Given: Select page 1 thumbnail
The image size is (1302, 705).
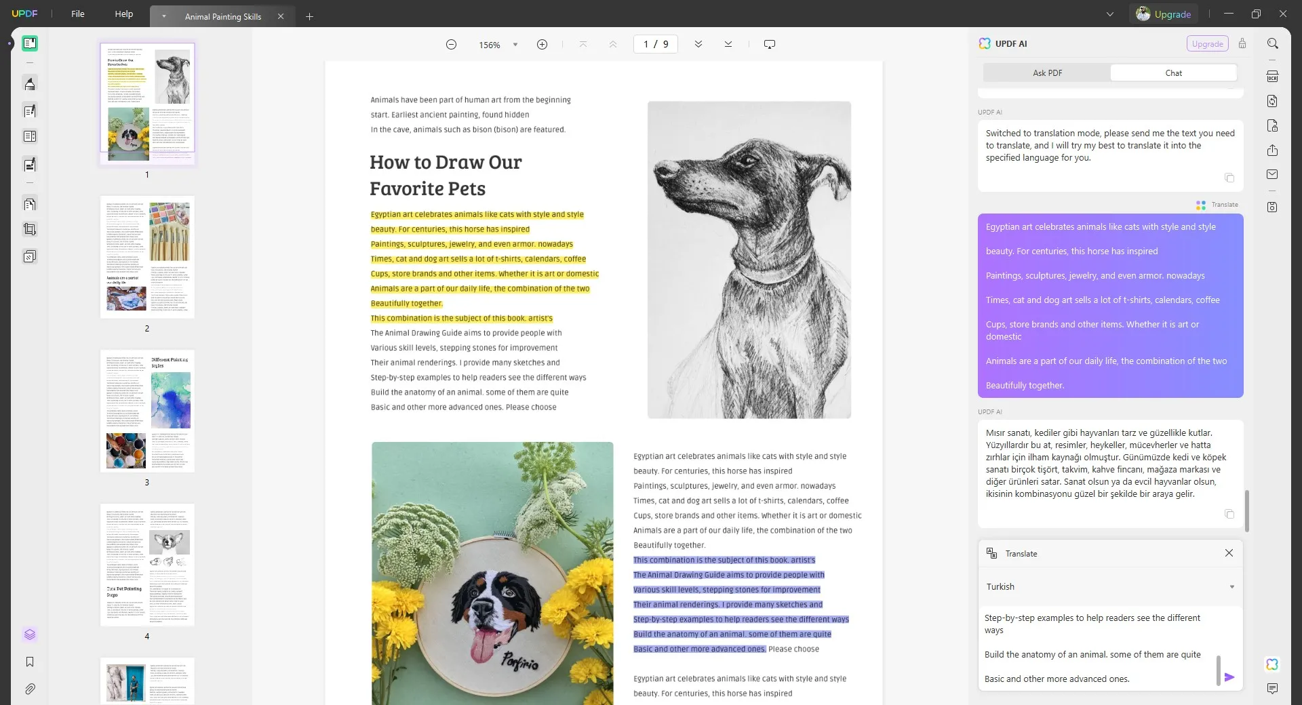Looking at the screenshot, I should (x=147, y=103).
